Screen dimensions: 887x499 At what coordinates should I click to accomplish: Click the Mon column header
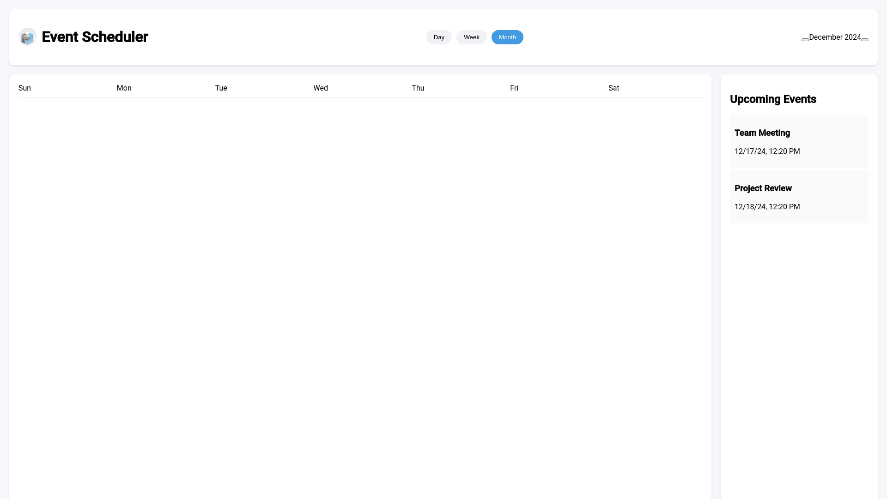pos(124,88)
